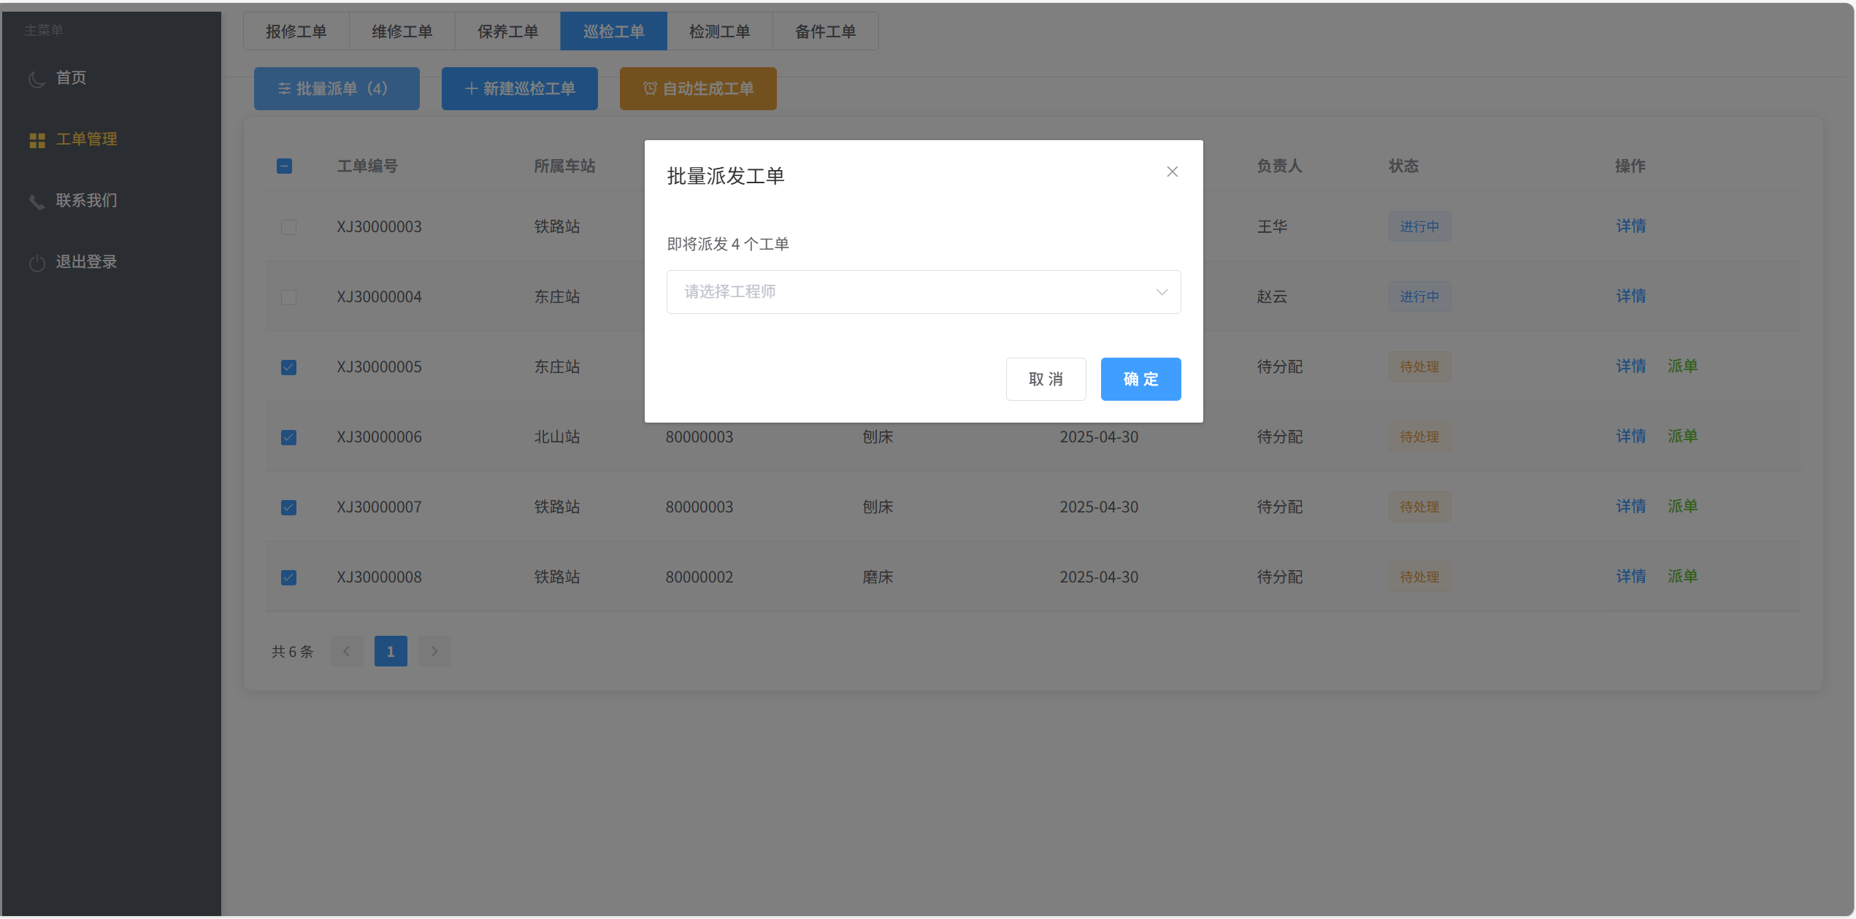Click the work order management grid icon

[37, 140]
